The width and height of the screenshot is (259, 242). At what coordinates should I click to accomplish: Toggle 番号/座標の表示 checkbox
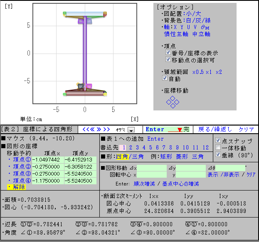point(168,53)
